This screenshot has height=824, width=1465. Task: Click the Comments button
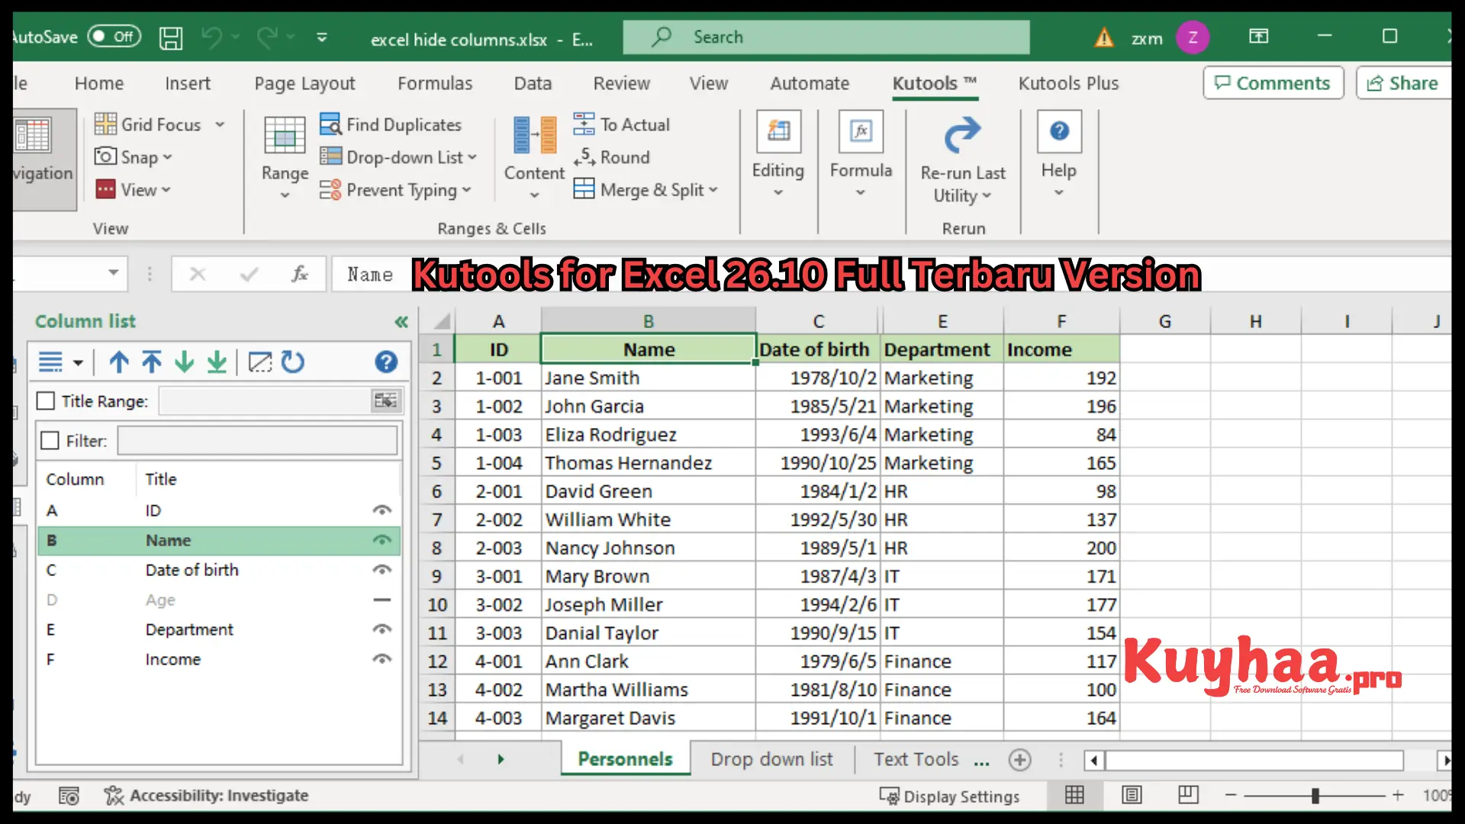[x=1273, y=82]
